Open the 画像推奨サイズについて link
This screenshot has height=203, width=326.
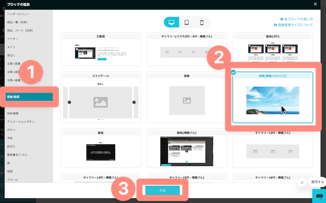[x=293, y=25]
